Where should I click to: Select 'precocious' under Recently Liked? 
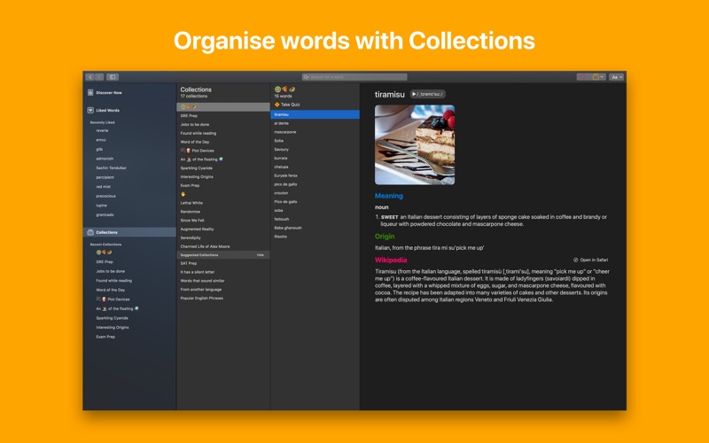pyautogui.click(x=105, y=196)
